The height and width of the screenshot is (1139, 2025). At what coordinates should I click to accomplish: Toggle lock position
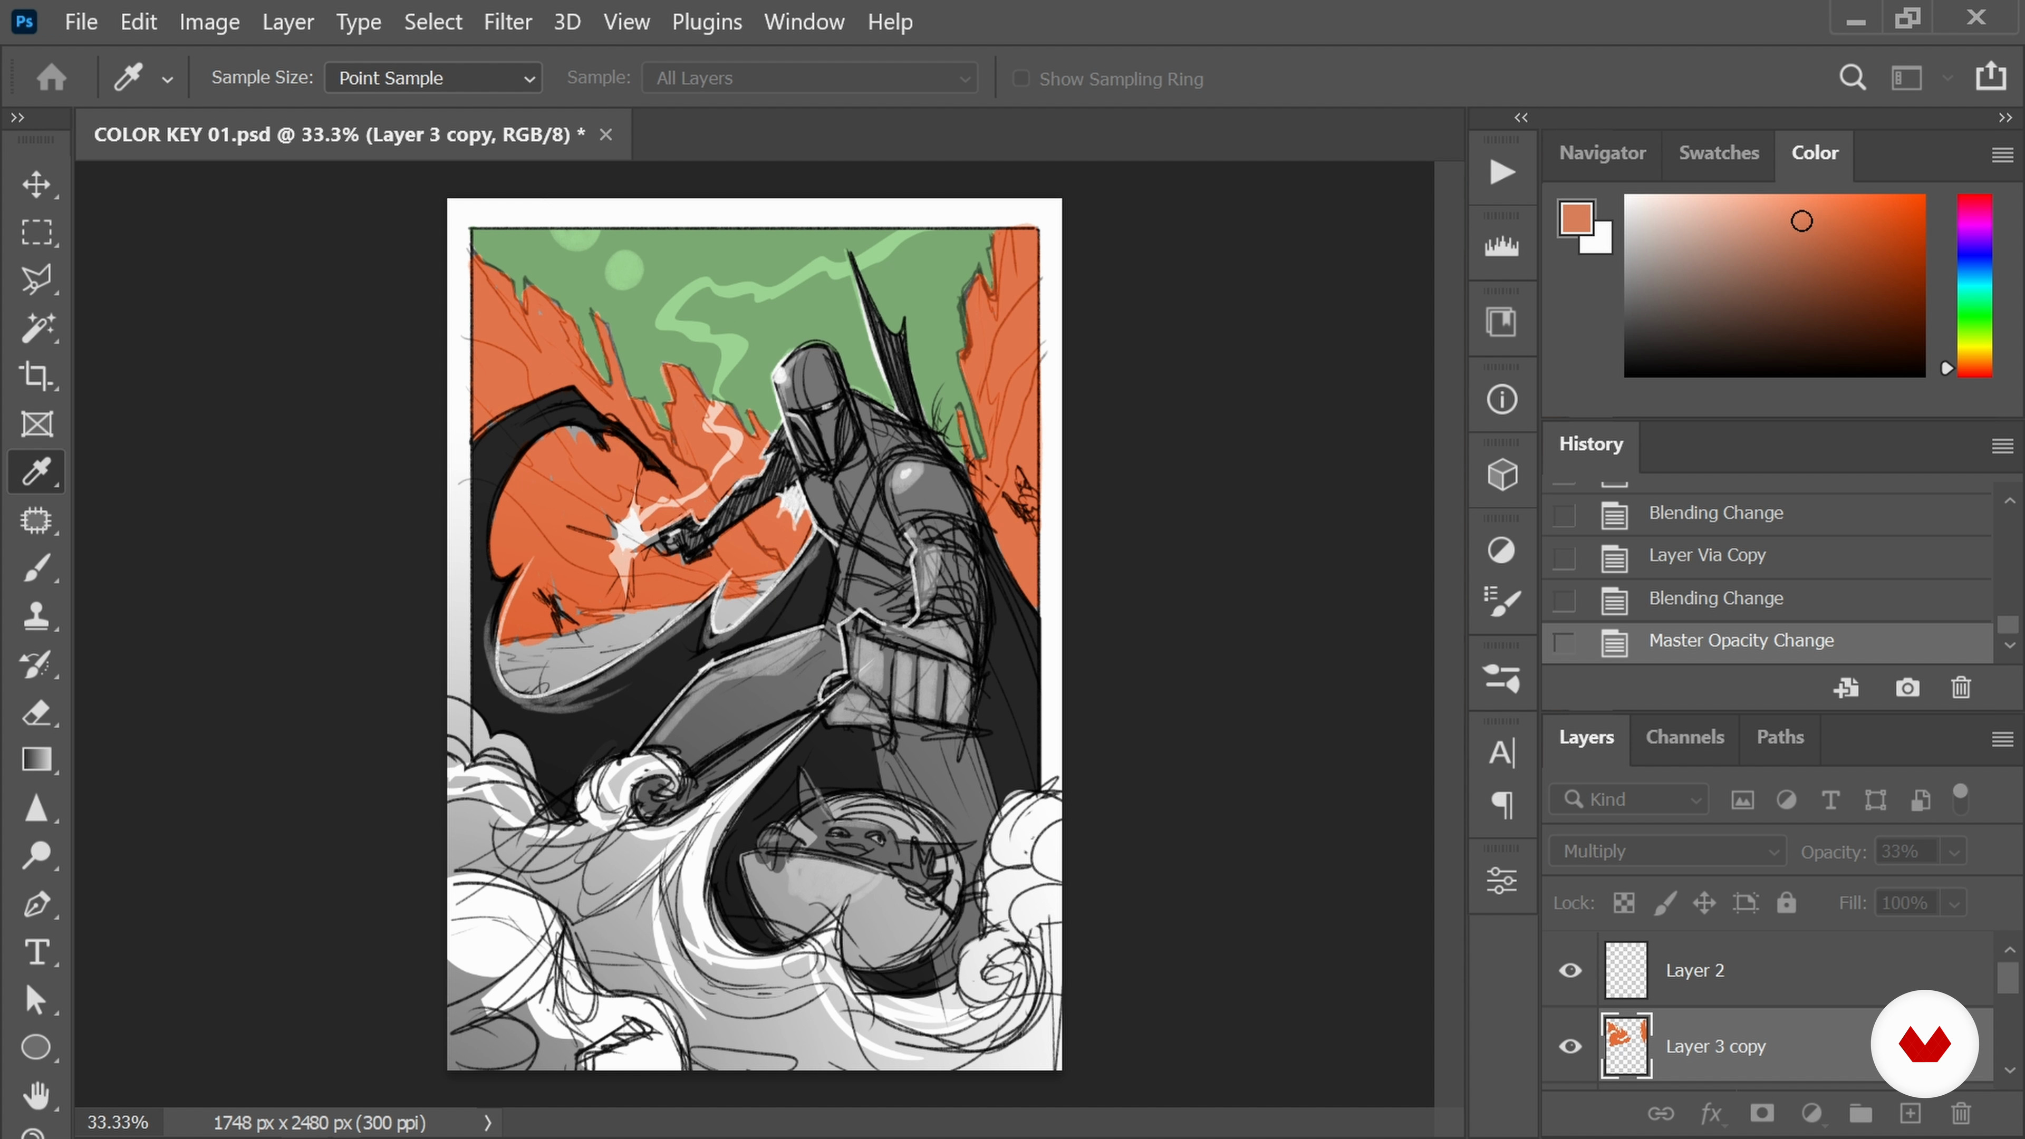pos(1704,903)
